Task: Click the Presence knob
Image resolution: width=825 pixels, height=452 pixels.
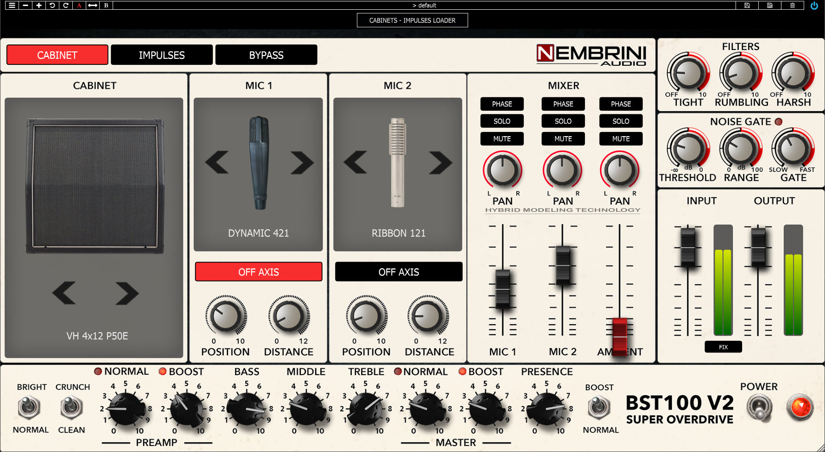Action: (x=547, y=408)
